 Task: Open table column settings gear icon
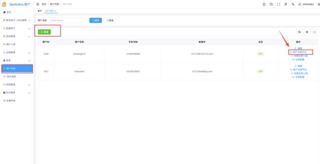307,32
